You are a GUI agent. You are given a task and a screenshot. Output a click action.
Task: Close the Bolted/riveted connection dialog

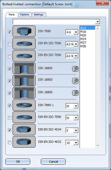pos(102,3)
